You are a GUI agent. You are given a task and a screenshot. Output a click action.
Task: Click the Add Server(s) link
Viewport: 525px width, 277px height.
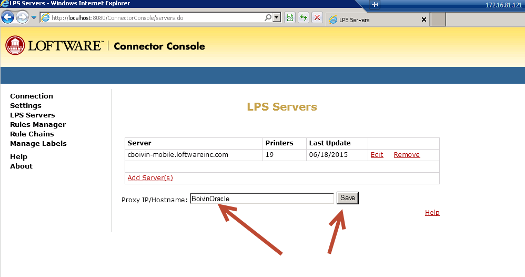(x=150, y=178)
